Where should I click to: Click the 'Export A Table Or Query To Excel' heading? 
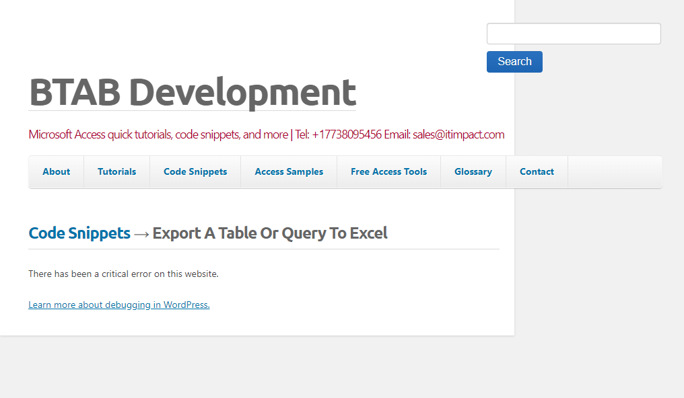(x=269, y=233)
